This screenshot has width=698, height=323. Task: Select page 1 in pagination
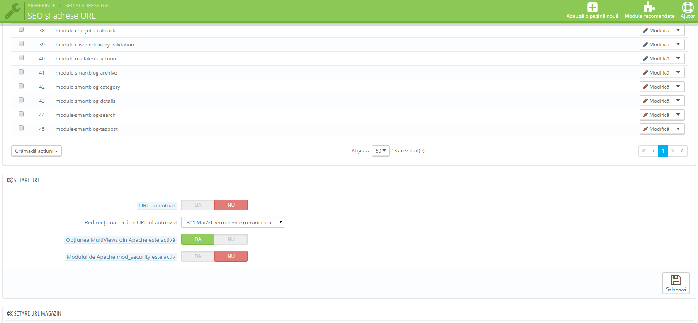[x=663, y=151]
